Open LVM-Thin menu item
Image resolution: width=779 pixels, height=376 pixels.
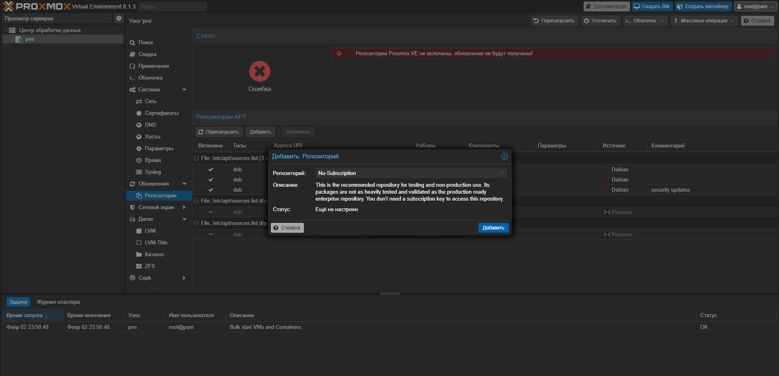[159, 242]
